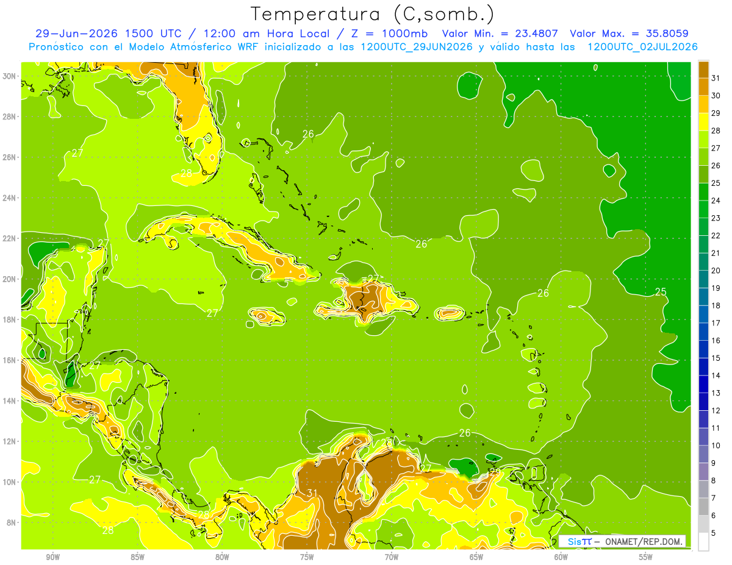Pick the purple swatch between 9 and 10
The width and height of the screenshot is (732, 565).
tap(703, 454)
